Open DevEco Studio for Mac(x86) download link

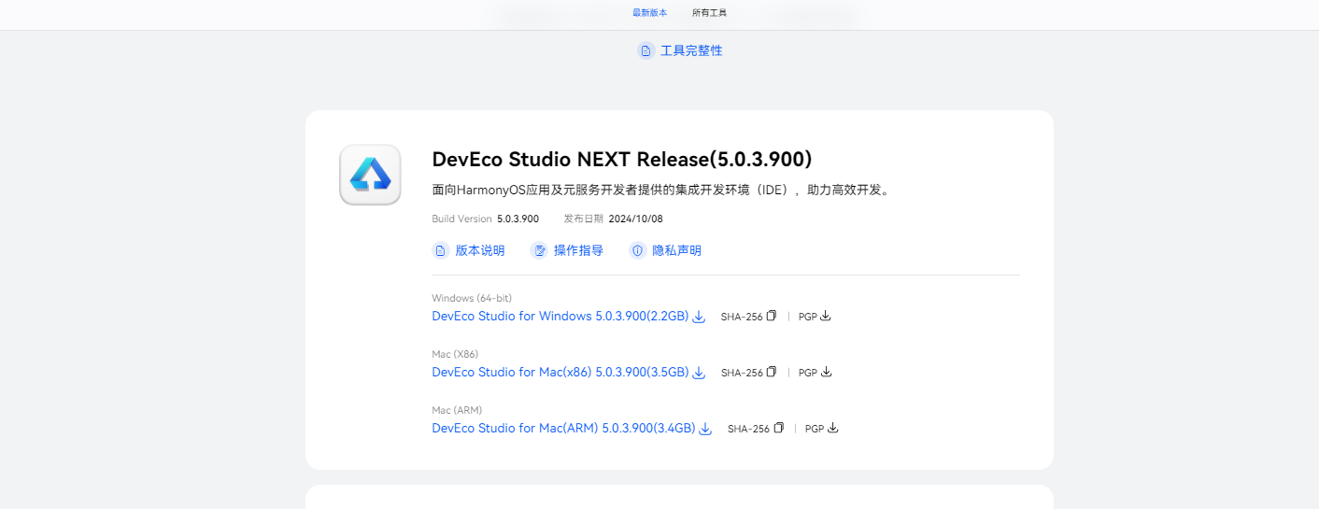tap(560, 373)
